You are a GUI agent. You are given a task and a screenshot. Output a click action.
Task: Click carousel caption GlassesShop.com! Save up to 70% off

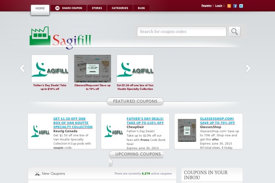(93, 87)
